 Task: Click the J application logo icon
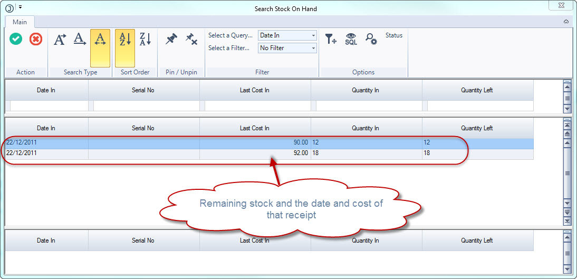click(x=9, y=8)
